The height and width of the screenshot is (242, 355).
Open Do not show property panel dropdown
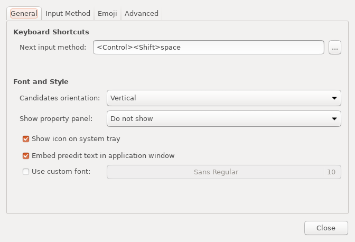pyautogui.click(x=224, y=119)
